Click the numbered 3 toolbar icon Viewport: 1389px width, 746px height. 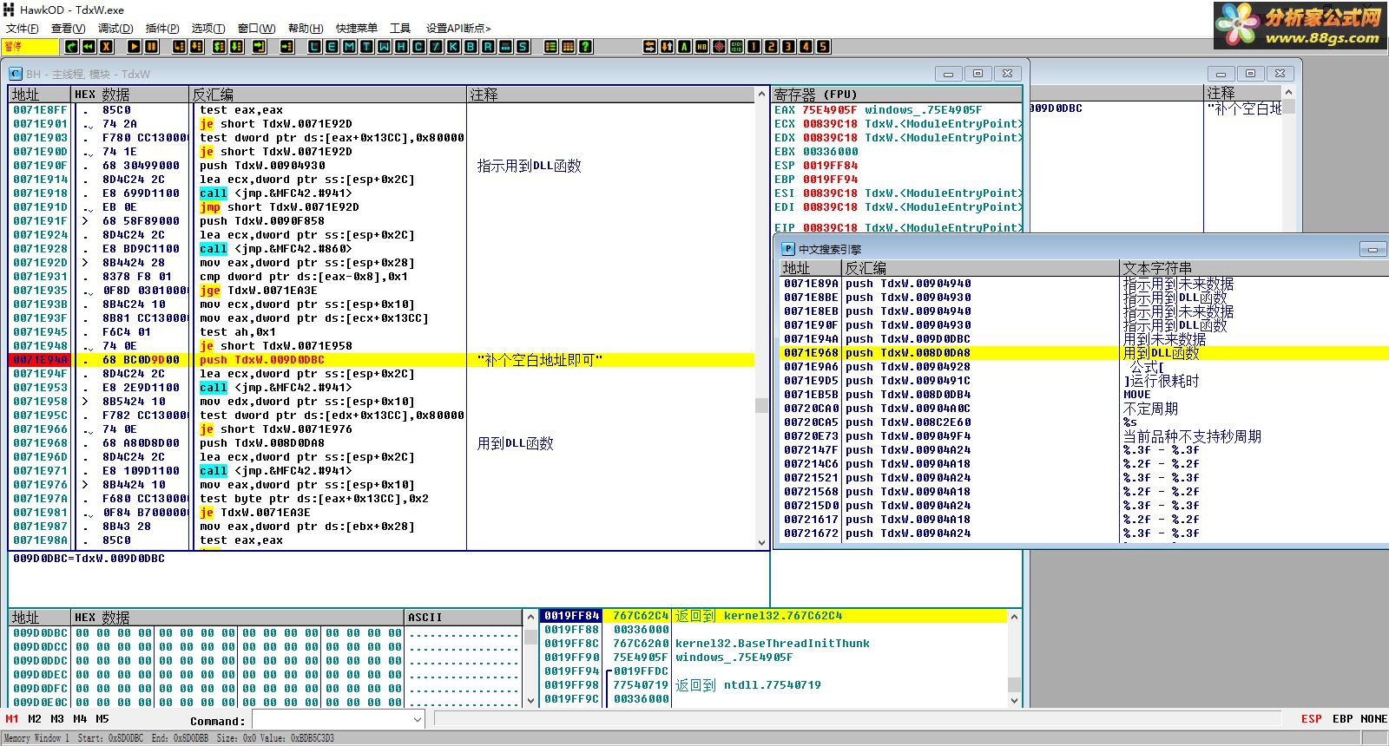788,47
